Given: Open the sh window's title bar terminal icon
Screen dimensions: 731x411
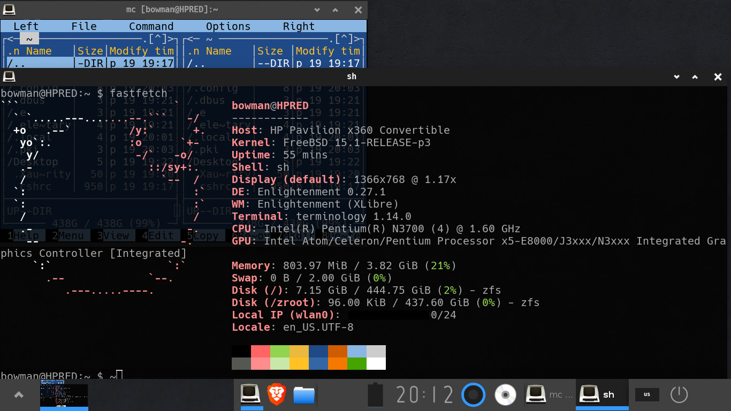Looking at the screenshot, I should [9, 77].
